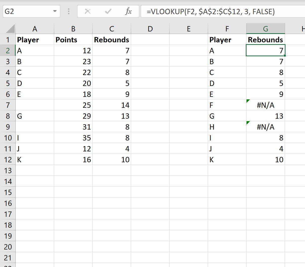Select cell K12 value 10 in column G
This screenshot has height=267, width=305.
point(265,159)
